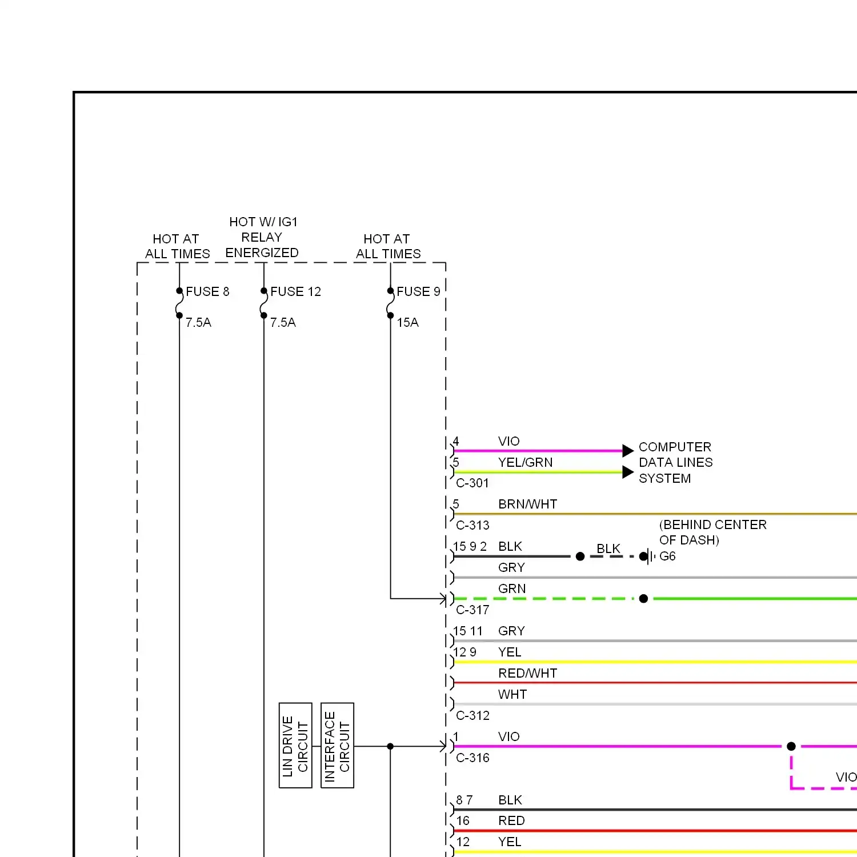Image resolution: width=857 pixels, height=857 pixels.
Task: Click the BEHIND CENTER OF DASH note
Action: [x=713, y=532]
